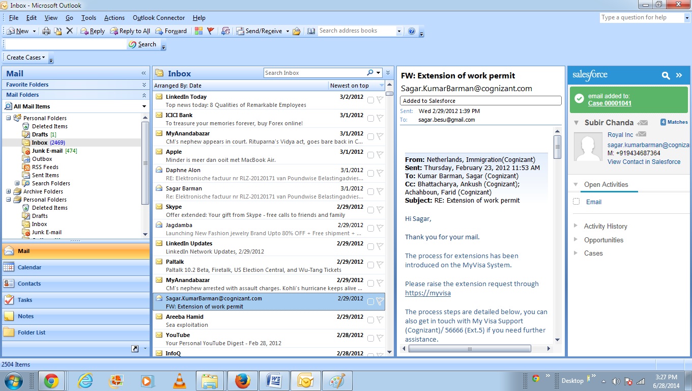The height and width of the screenshot is (391, 692).
Task: Tick checkbox beside LinkedIn Today message
Action: (x=370, y=100)
